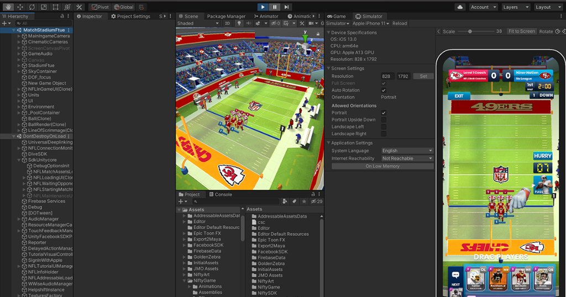
Task: Select the Move tool
Action: pos(20,7)
